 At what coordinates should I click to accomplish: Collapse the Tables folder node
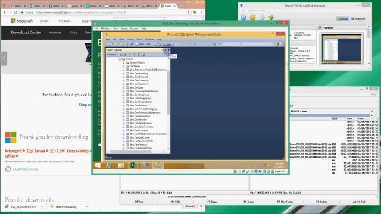tap(120, 59)
